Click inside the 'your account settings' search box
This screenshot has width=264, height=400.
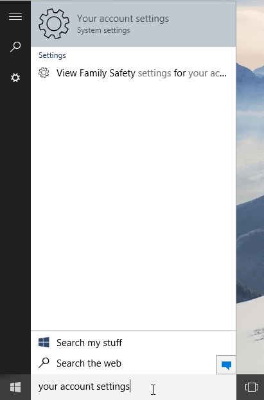pos(133,387)
